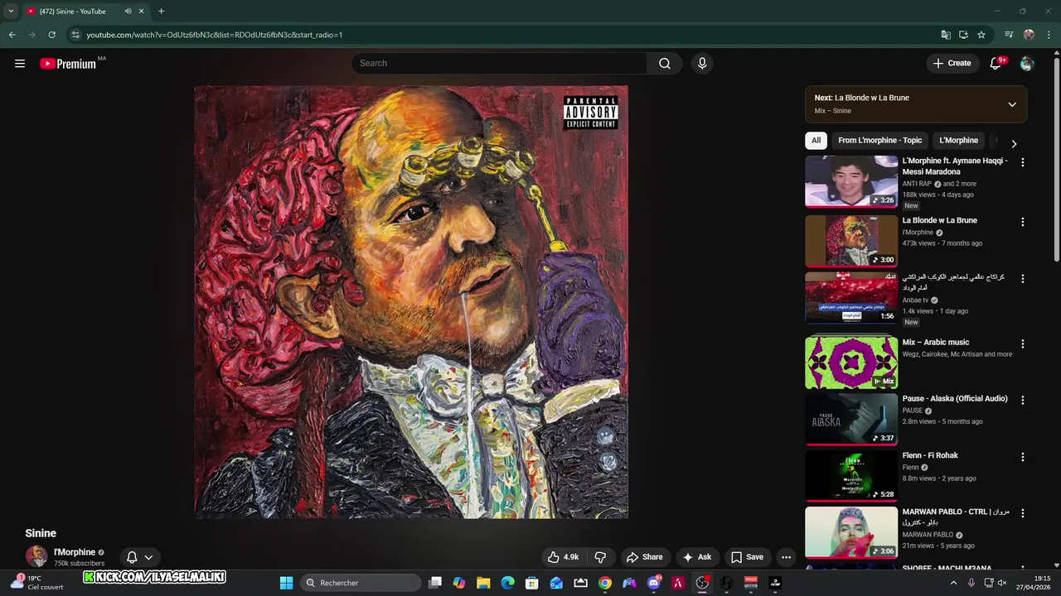Open options for Anbae tv video
The height and width of the screenshot is (596, 1061).
(x=1022, y=279)
